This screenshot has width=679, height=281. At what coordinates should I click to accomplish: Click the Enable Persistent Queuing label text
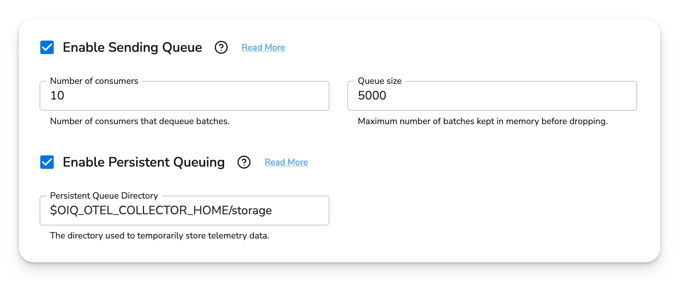point(144,162)
